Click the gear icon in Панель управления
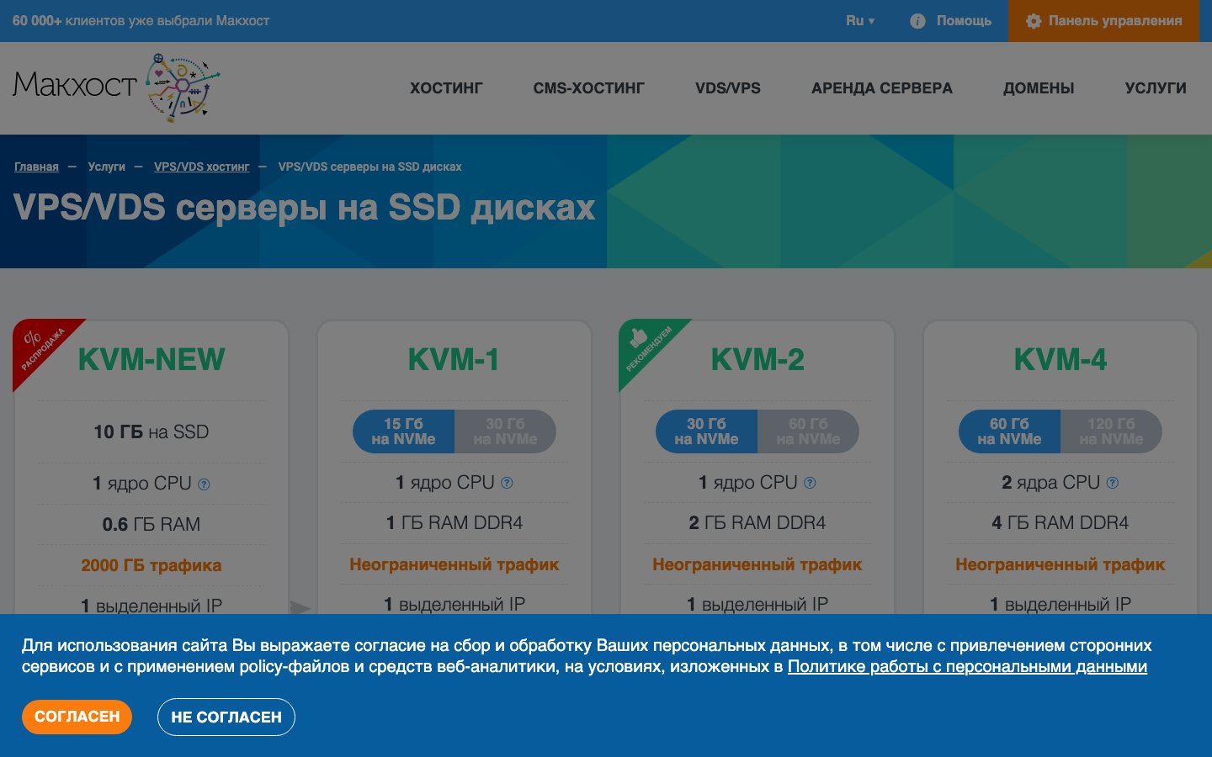1212x757 pixels. (1034, 21)
